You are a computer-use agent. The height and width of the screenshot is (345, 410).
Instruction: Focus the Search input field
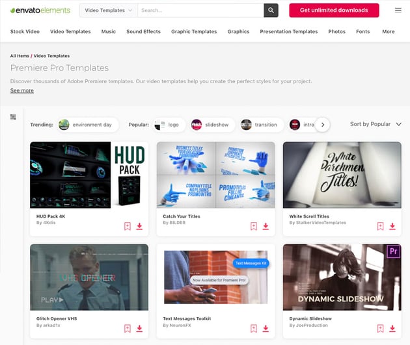click(x=200, y=10)
